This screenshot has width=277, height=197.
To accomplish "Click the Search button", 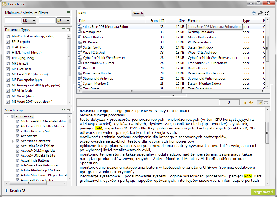I will click(x=138, y=13).
